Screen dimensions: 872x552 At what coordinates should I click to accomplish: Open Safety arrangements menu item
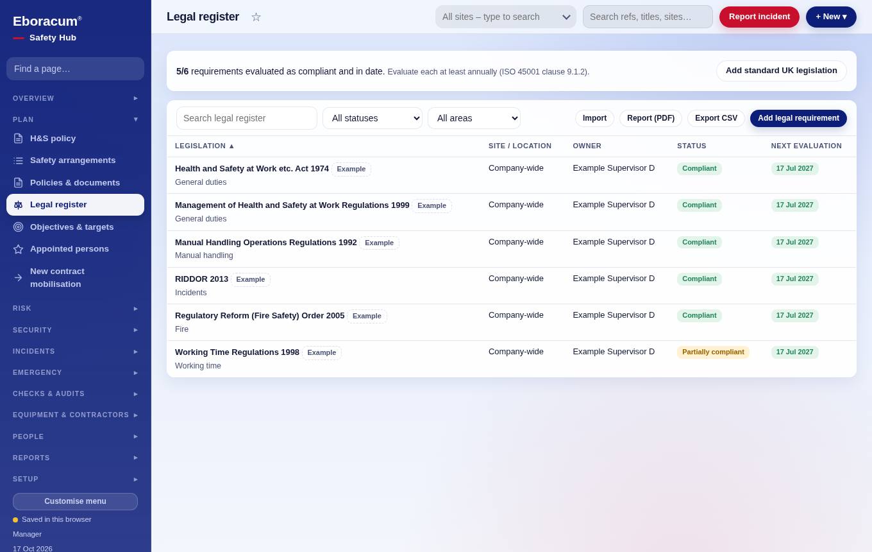75,160
